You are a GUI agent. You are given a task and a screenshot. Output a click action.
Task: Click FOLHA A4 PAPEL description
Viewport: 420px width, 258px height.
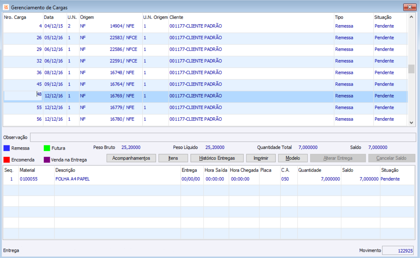point(72,179)
